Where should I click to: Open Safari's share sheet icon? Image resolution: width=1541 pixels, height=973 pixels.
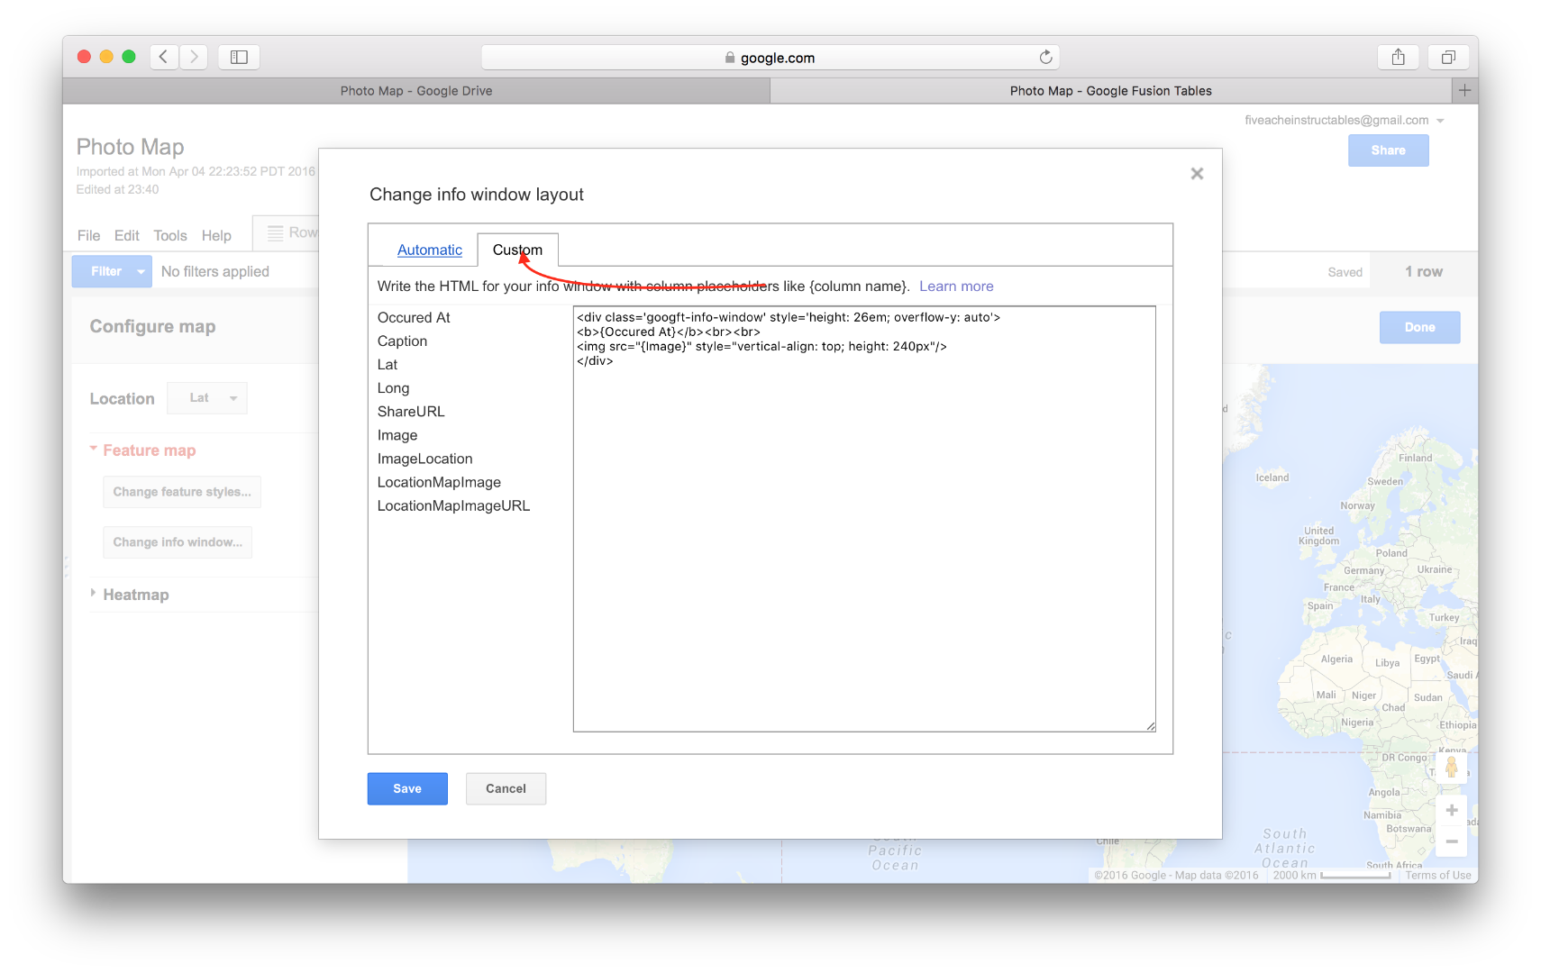click(x=1398, y=57)
